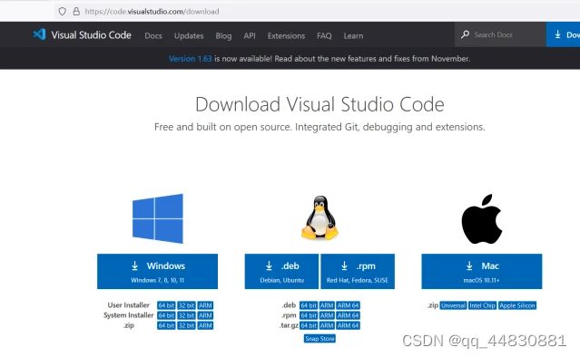Click the black Apple logo image
The width and height of the screenshot is (580, 357).
pyautogui.click(x=482, y=219)
